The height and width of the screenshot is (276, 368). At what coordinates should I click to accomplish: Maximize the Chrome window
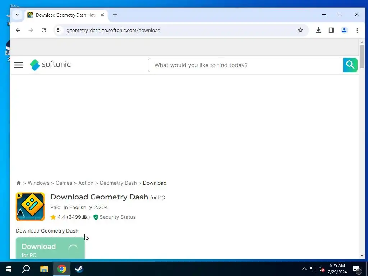340,14
